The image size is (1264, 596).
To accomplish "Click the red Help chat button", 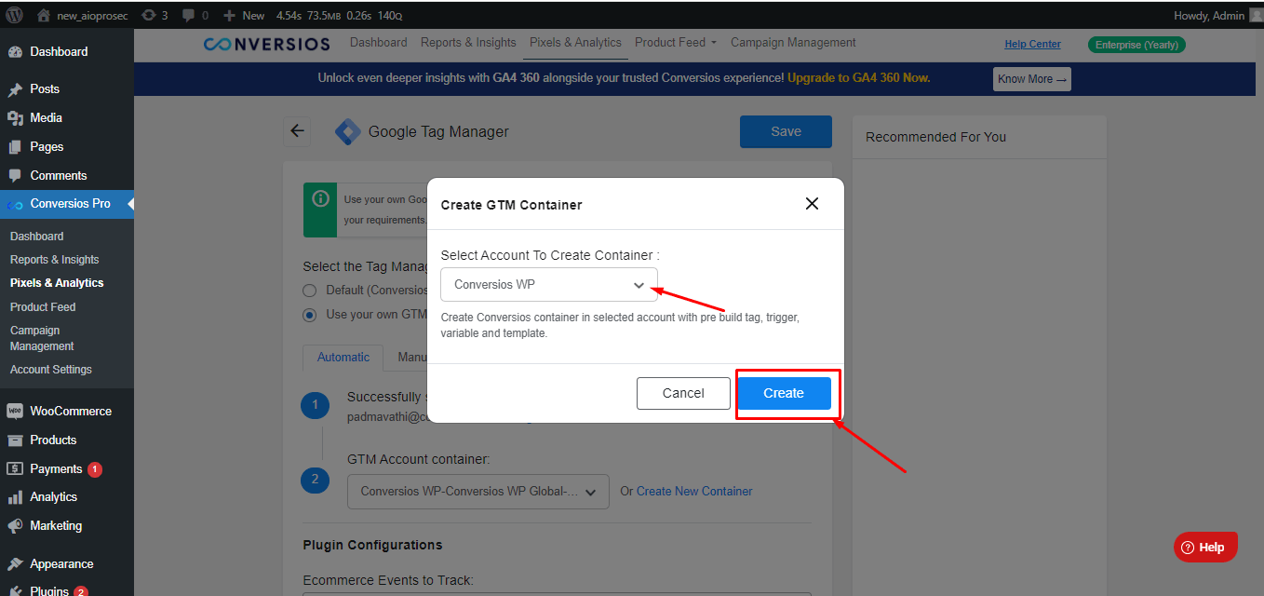I will coord(1205,548).
